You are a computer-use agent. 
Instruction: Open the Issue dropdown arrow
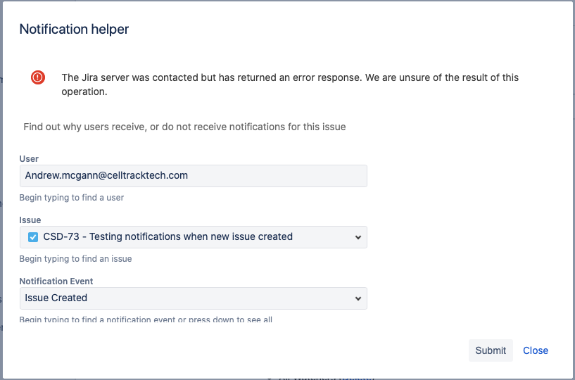tap(358, 237)
